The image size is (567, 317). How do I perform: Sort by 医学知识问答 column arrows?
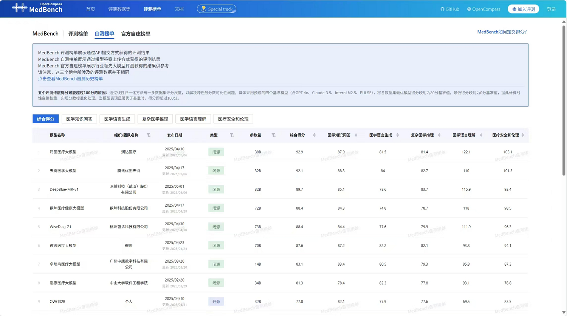pyautogui.click(x=356, y=135)
